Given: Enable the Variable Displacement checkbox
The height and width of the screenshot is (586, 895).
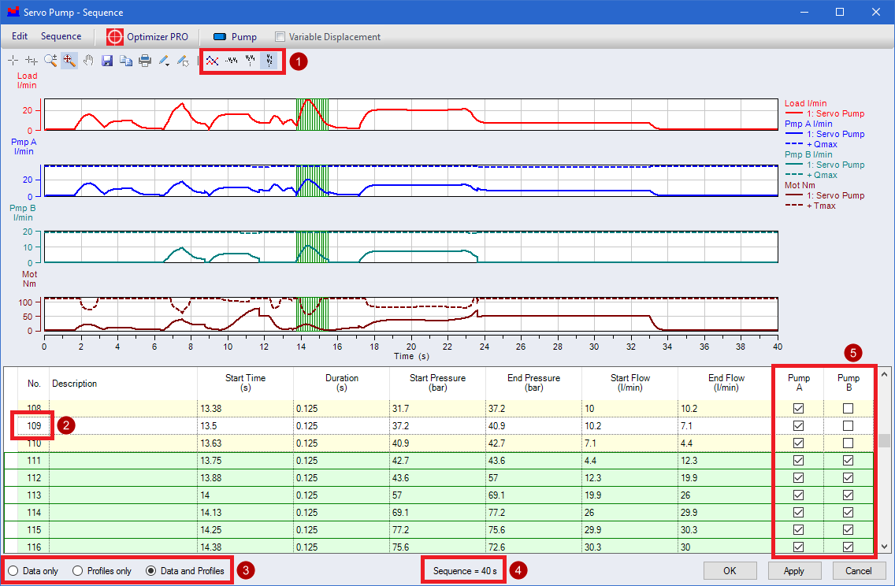Looking at the screenshot, I should coord(280,36).
